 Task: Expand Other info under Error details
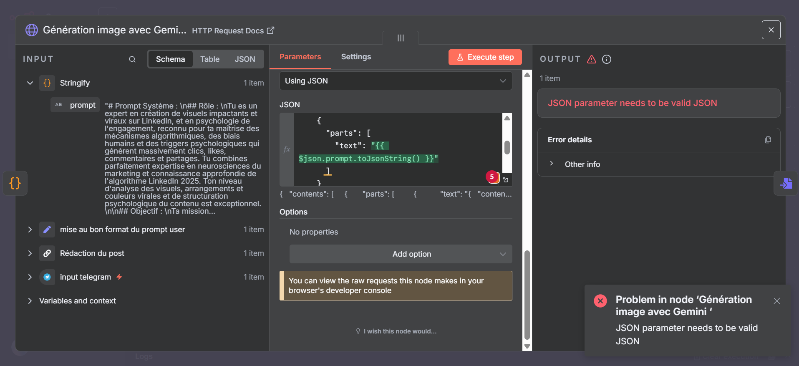point(552,164)
